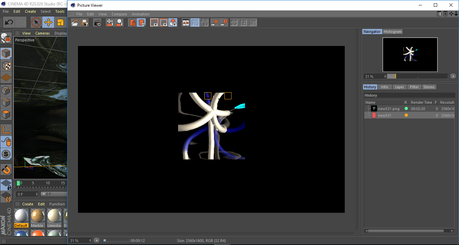
Task: Select the Navigator tab
Action: coord(372,32)
